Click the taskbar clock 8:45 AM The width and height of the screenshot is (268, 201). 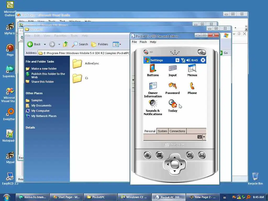point(258,197)
